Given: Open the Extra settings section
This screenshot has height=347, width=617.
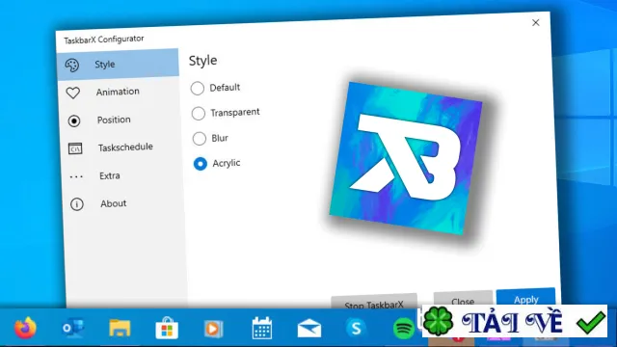Looking at the screenshot, I should [x=122, y=175].
